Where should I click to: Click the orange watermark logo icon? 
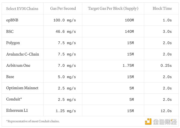[x=148, y=121]
